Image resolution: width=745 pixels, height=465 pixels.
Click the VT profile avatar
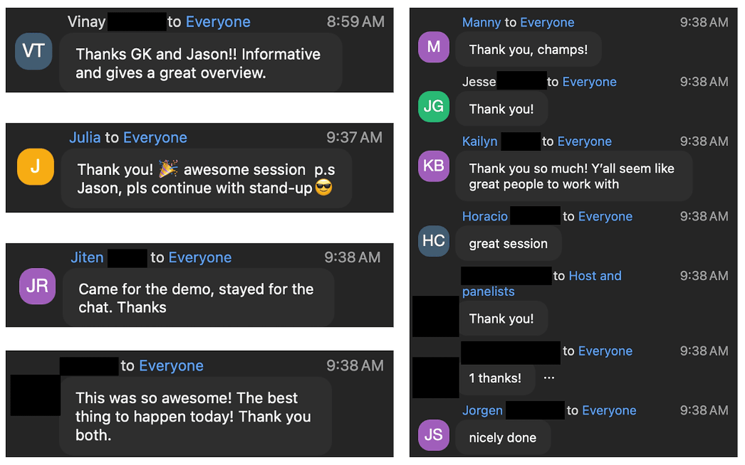coord(33,51)
